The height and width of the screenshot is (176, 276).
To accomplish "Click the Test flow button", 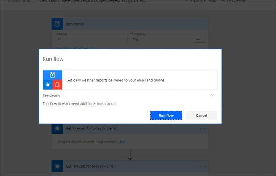I will (x=233, y=1).
